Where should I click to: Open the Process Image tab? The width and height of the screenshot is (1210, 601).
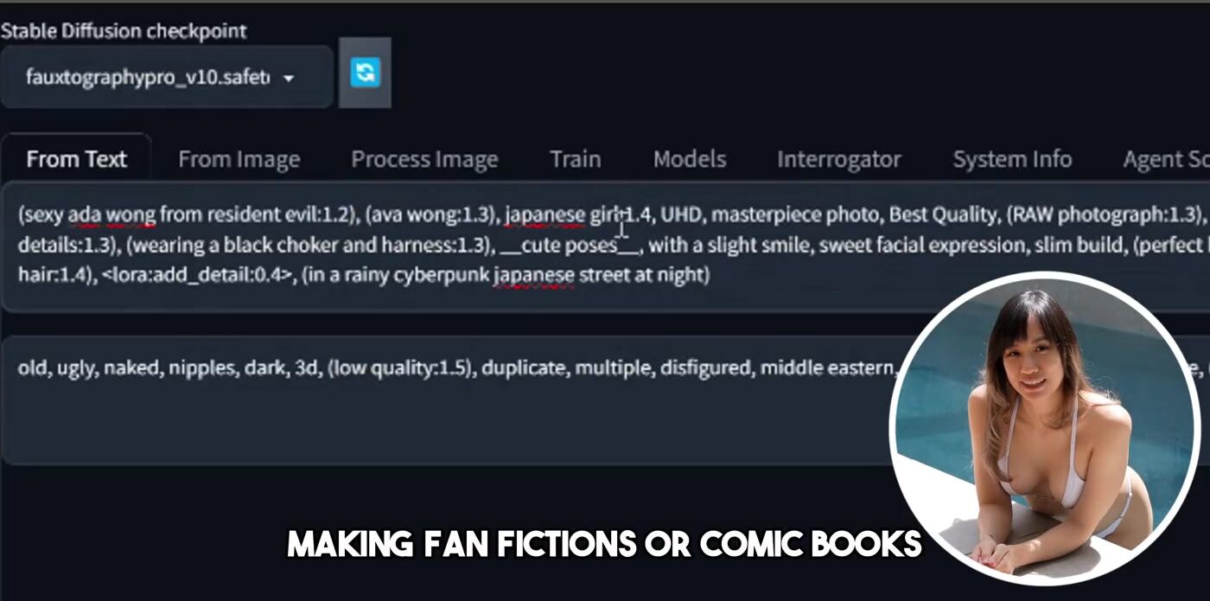[x=424, y=160]
